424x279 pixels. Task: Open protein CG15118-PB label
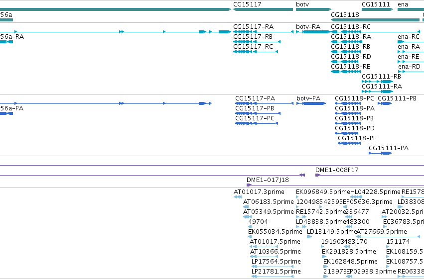[354, 118]
